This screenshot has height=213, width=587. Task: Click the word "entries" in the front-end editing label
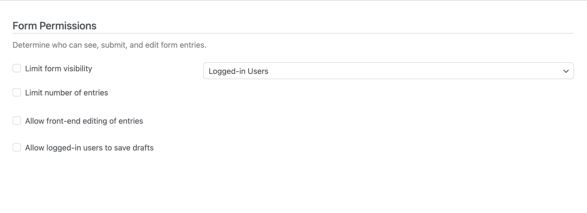[131, 121]
